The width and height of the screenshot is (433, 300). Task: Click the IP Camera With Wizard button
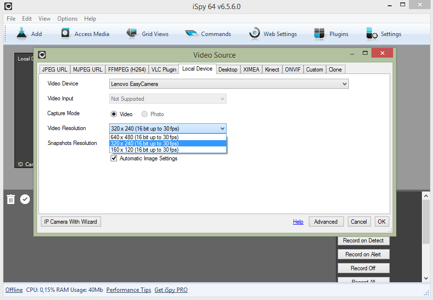[71, 222]
